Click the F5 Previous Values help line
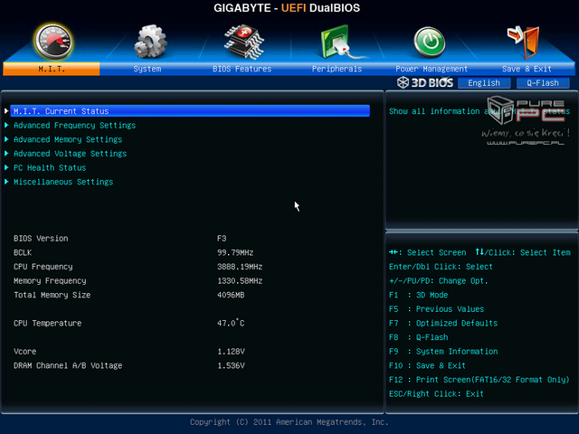Image resolution: width=579 pixels, height=434 pixels. (x=436, y=309)
